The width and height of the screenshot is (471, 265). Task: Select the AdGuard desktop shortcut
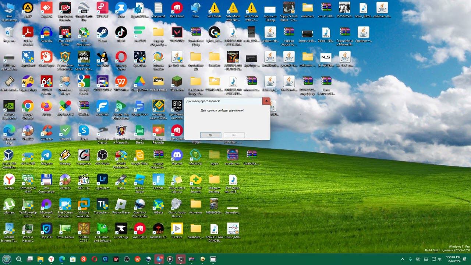point(65,133)
